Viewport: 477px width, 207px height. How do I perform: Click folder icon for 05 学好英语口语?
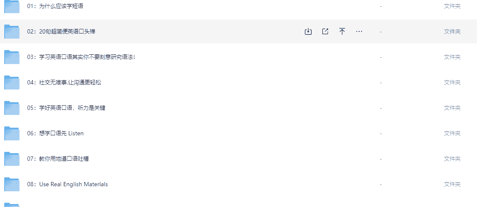tap(12, 108)
